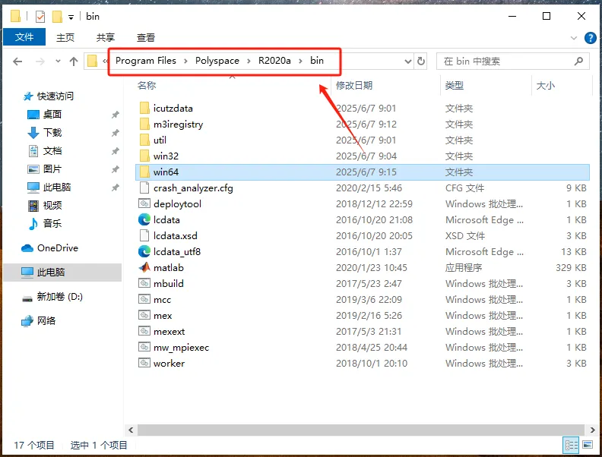Click the search box 在 bin 中搜索
Viewport: 602px width, 457px height.
(512, 61)
